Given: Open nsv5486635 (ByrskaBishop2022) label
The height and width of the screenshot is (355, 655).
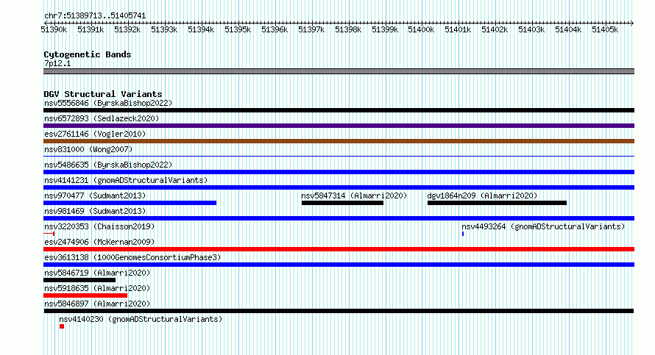Looking at the screenshot, I should click(108, 165).
